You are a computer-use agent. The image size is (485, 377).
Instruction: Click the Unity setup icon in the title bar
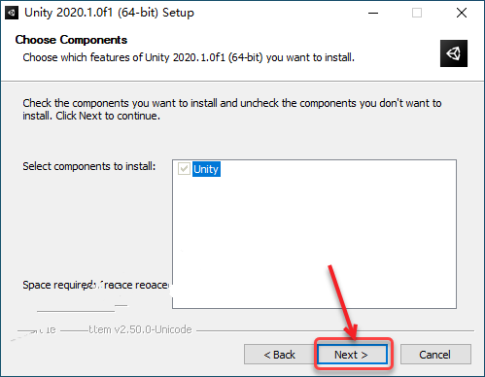(12, 13)
